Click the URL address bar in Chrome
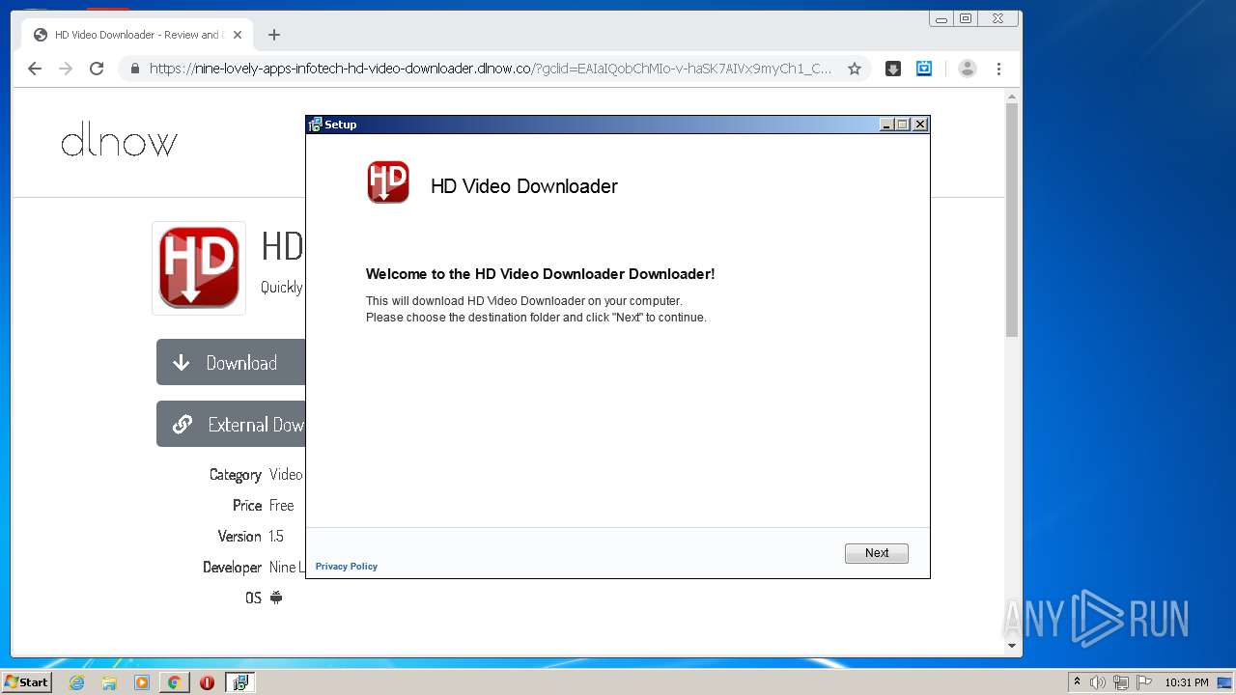 point(494,69)
